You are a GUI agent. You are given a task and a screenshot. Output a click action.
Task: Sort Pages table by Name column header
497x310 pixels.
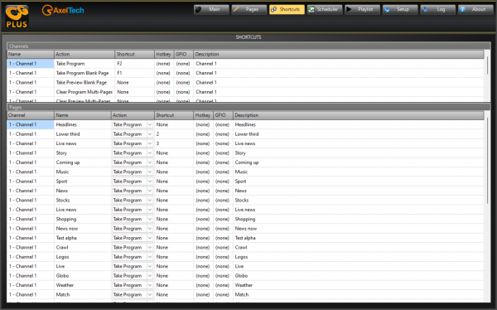[82, 115]
